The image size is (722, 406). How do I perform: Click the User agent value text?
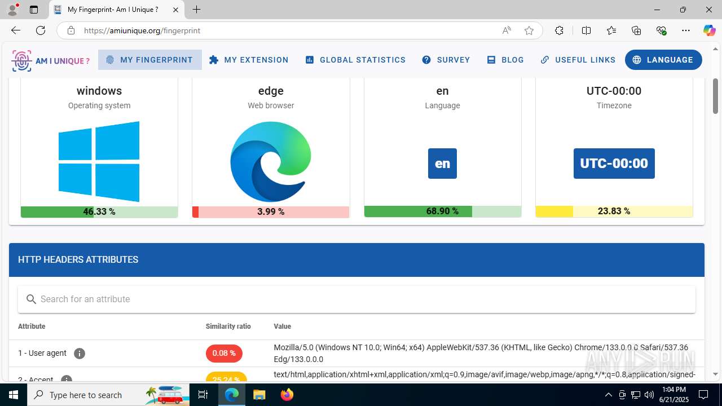pos(481,354)
